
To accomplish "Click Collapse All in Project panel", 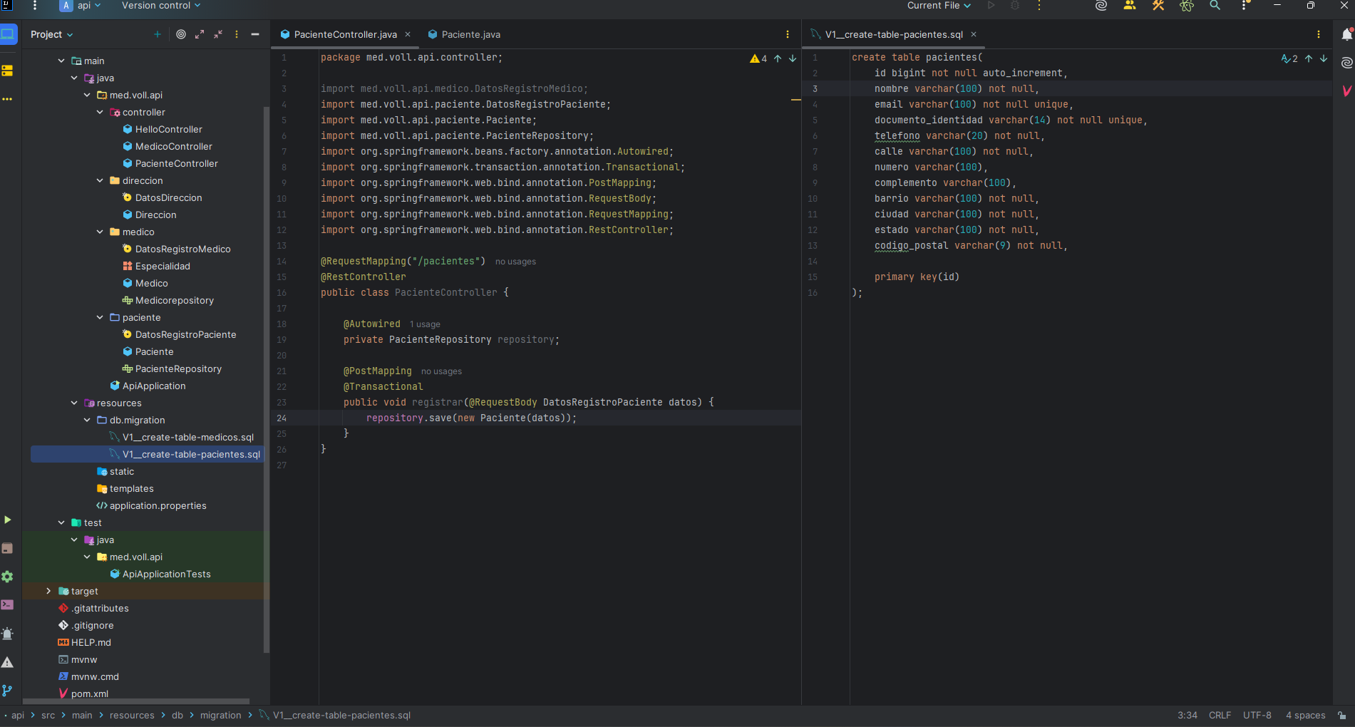I will click(x=218, y=34).
